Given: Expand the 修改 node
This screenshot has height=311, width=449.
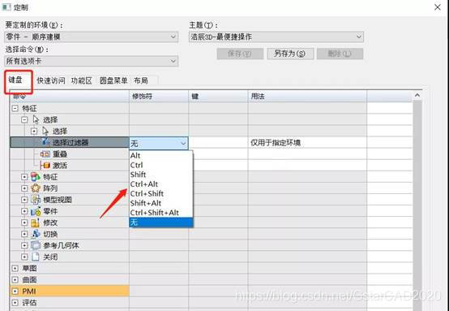Looking at the screenshot, I should [24, 222].
